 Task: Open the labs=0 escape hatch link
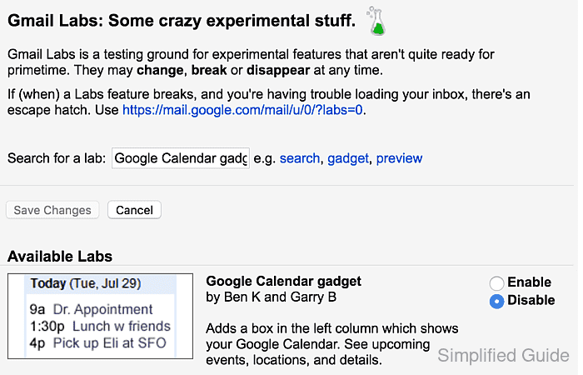tap(242, 110)
